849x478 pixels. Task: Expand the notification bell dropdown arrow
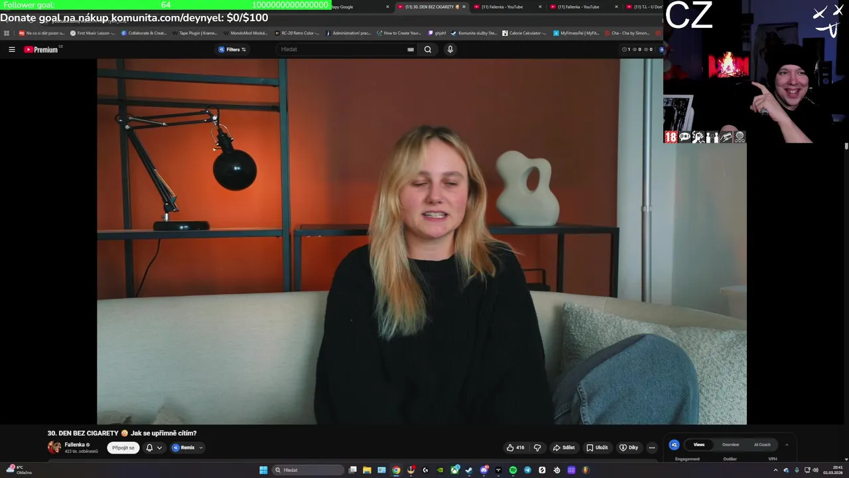159,448
